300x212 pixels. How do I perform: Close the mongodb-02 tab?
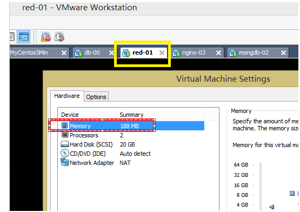(x=283, y=52)
